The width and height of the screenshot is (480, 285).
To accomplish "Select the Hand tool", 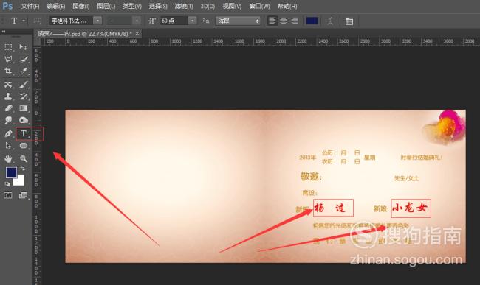I will point(8,158).
